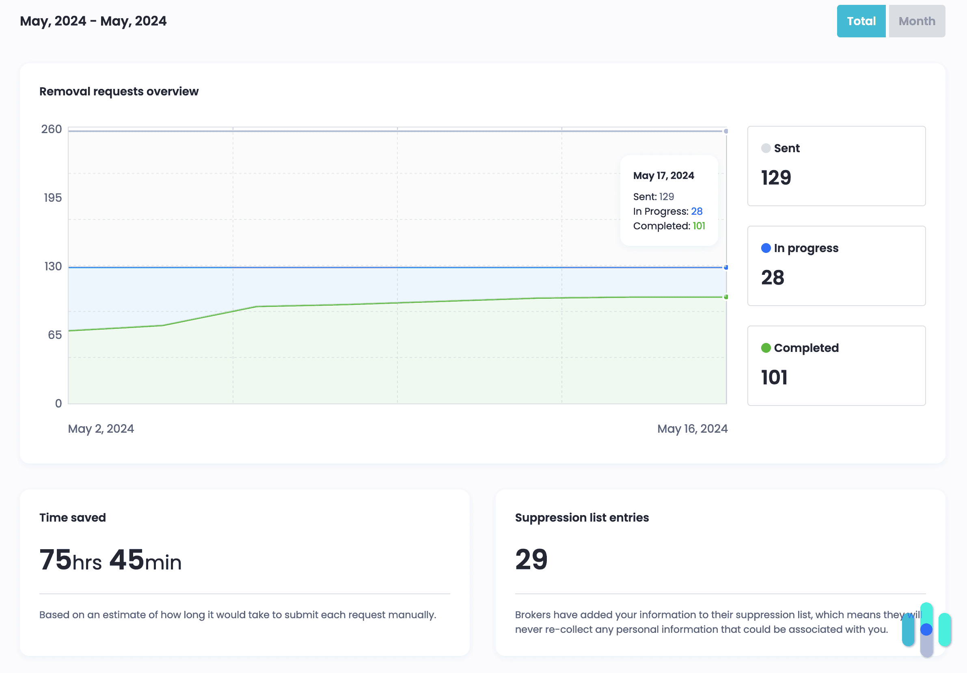Select the Completed card value 101
This screenshot has height=673, width=967.
coord(774,377)
